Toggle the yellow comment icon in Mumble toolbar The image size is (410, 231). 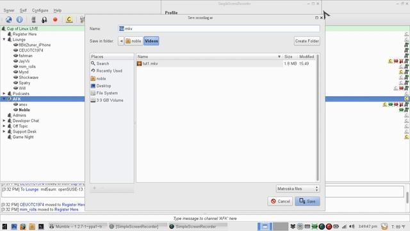pos(69,19)
